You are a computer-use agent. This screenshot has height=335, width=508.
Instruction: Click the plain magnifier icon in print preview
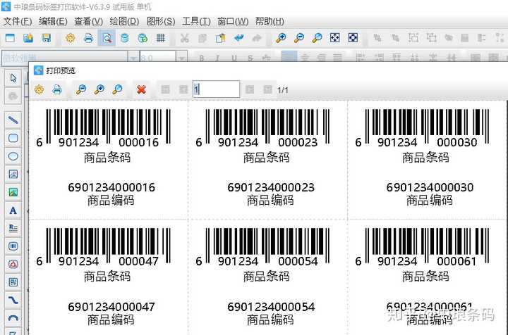[x=117, y=89]
